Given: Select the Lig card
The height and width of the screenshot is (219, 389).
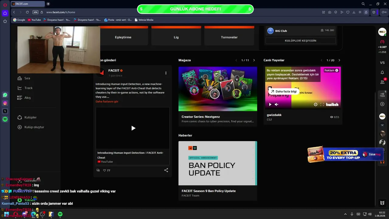Looking at the screenshot, I should pos(176,36).
